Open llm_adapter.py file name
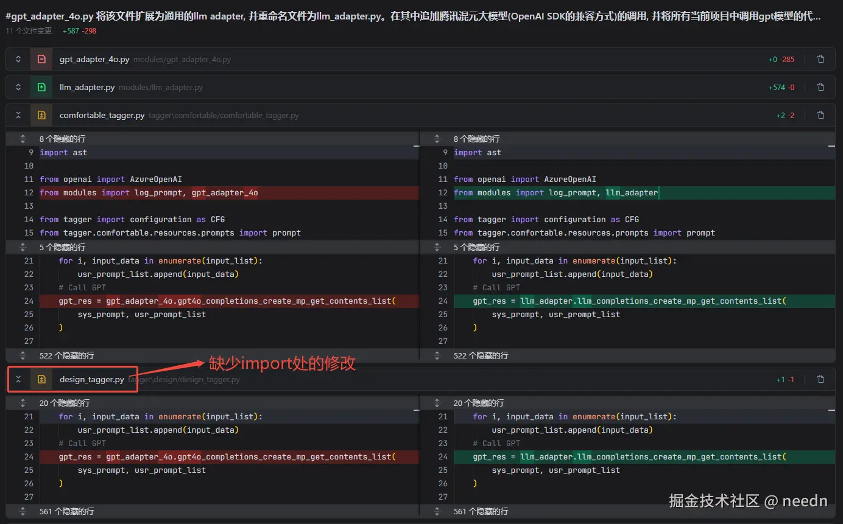This screenshot has width=843, height=524. tap(87, 88)
